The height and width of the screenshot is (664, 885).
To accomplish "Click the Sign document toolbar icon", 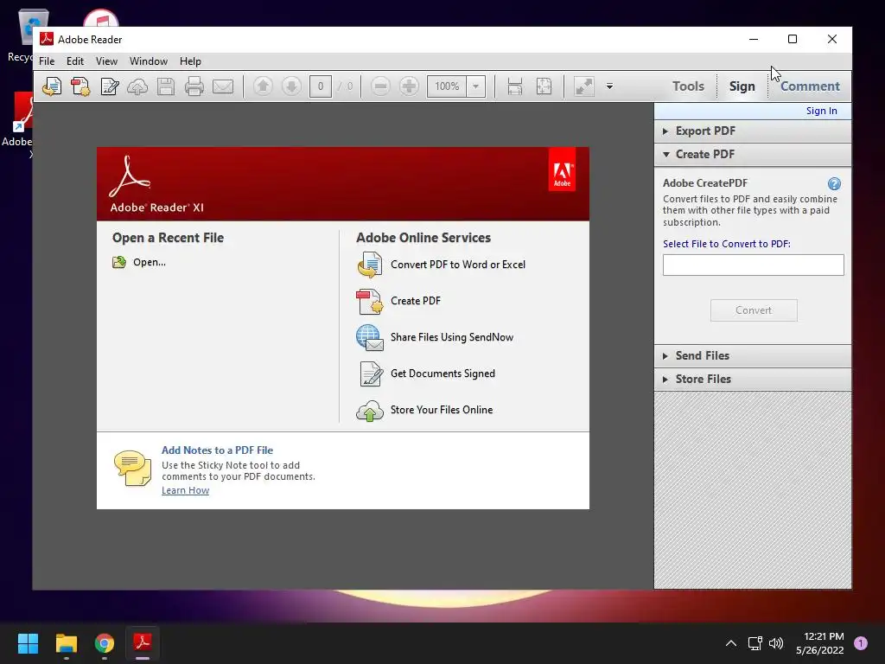I will click(109, 86).
